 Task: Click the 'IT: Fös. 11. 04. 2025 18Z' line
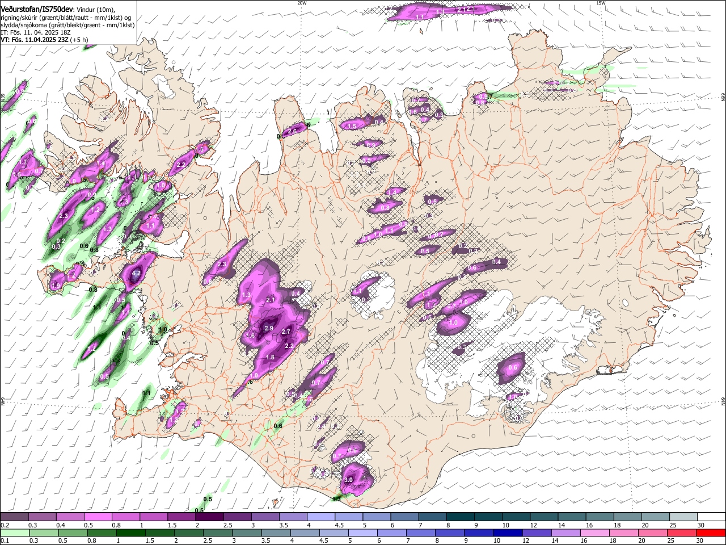36,32
